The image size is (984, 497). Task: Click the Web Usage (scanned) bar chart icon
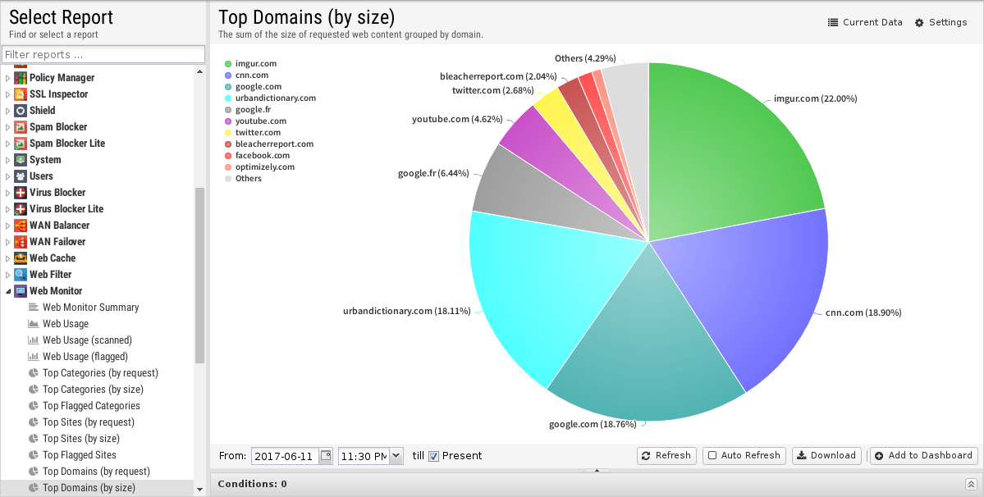tap(34, 340)
